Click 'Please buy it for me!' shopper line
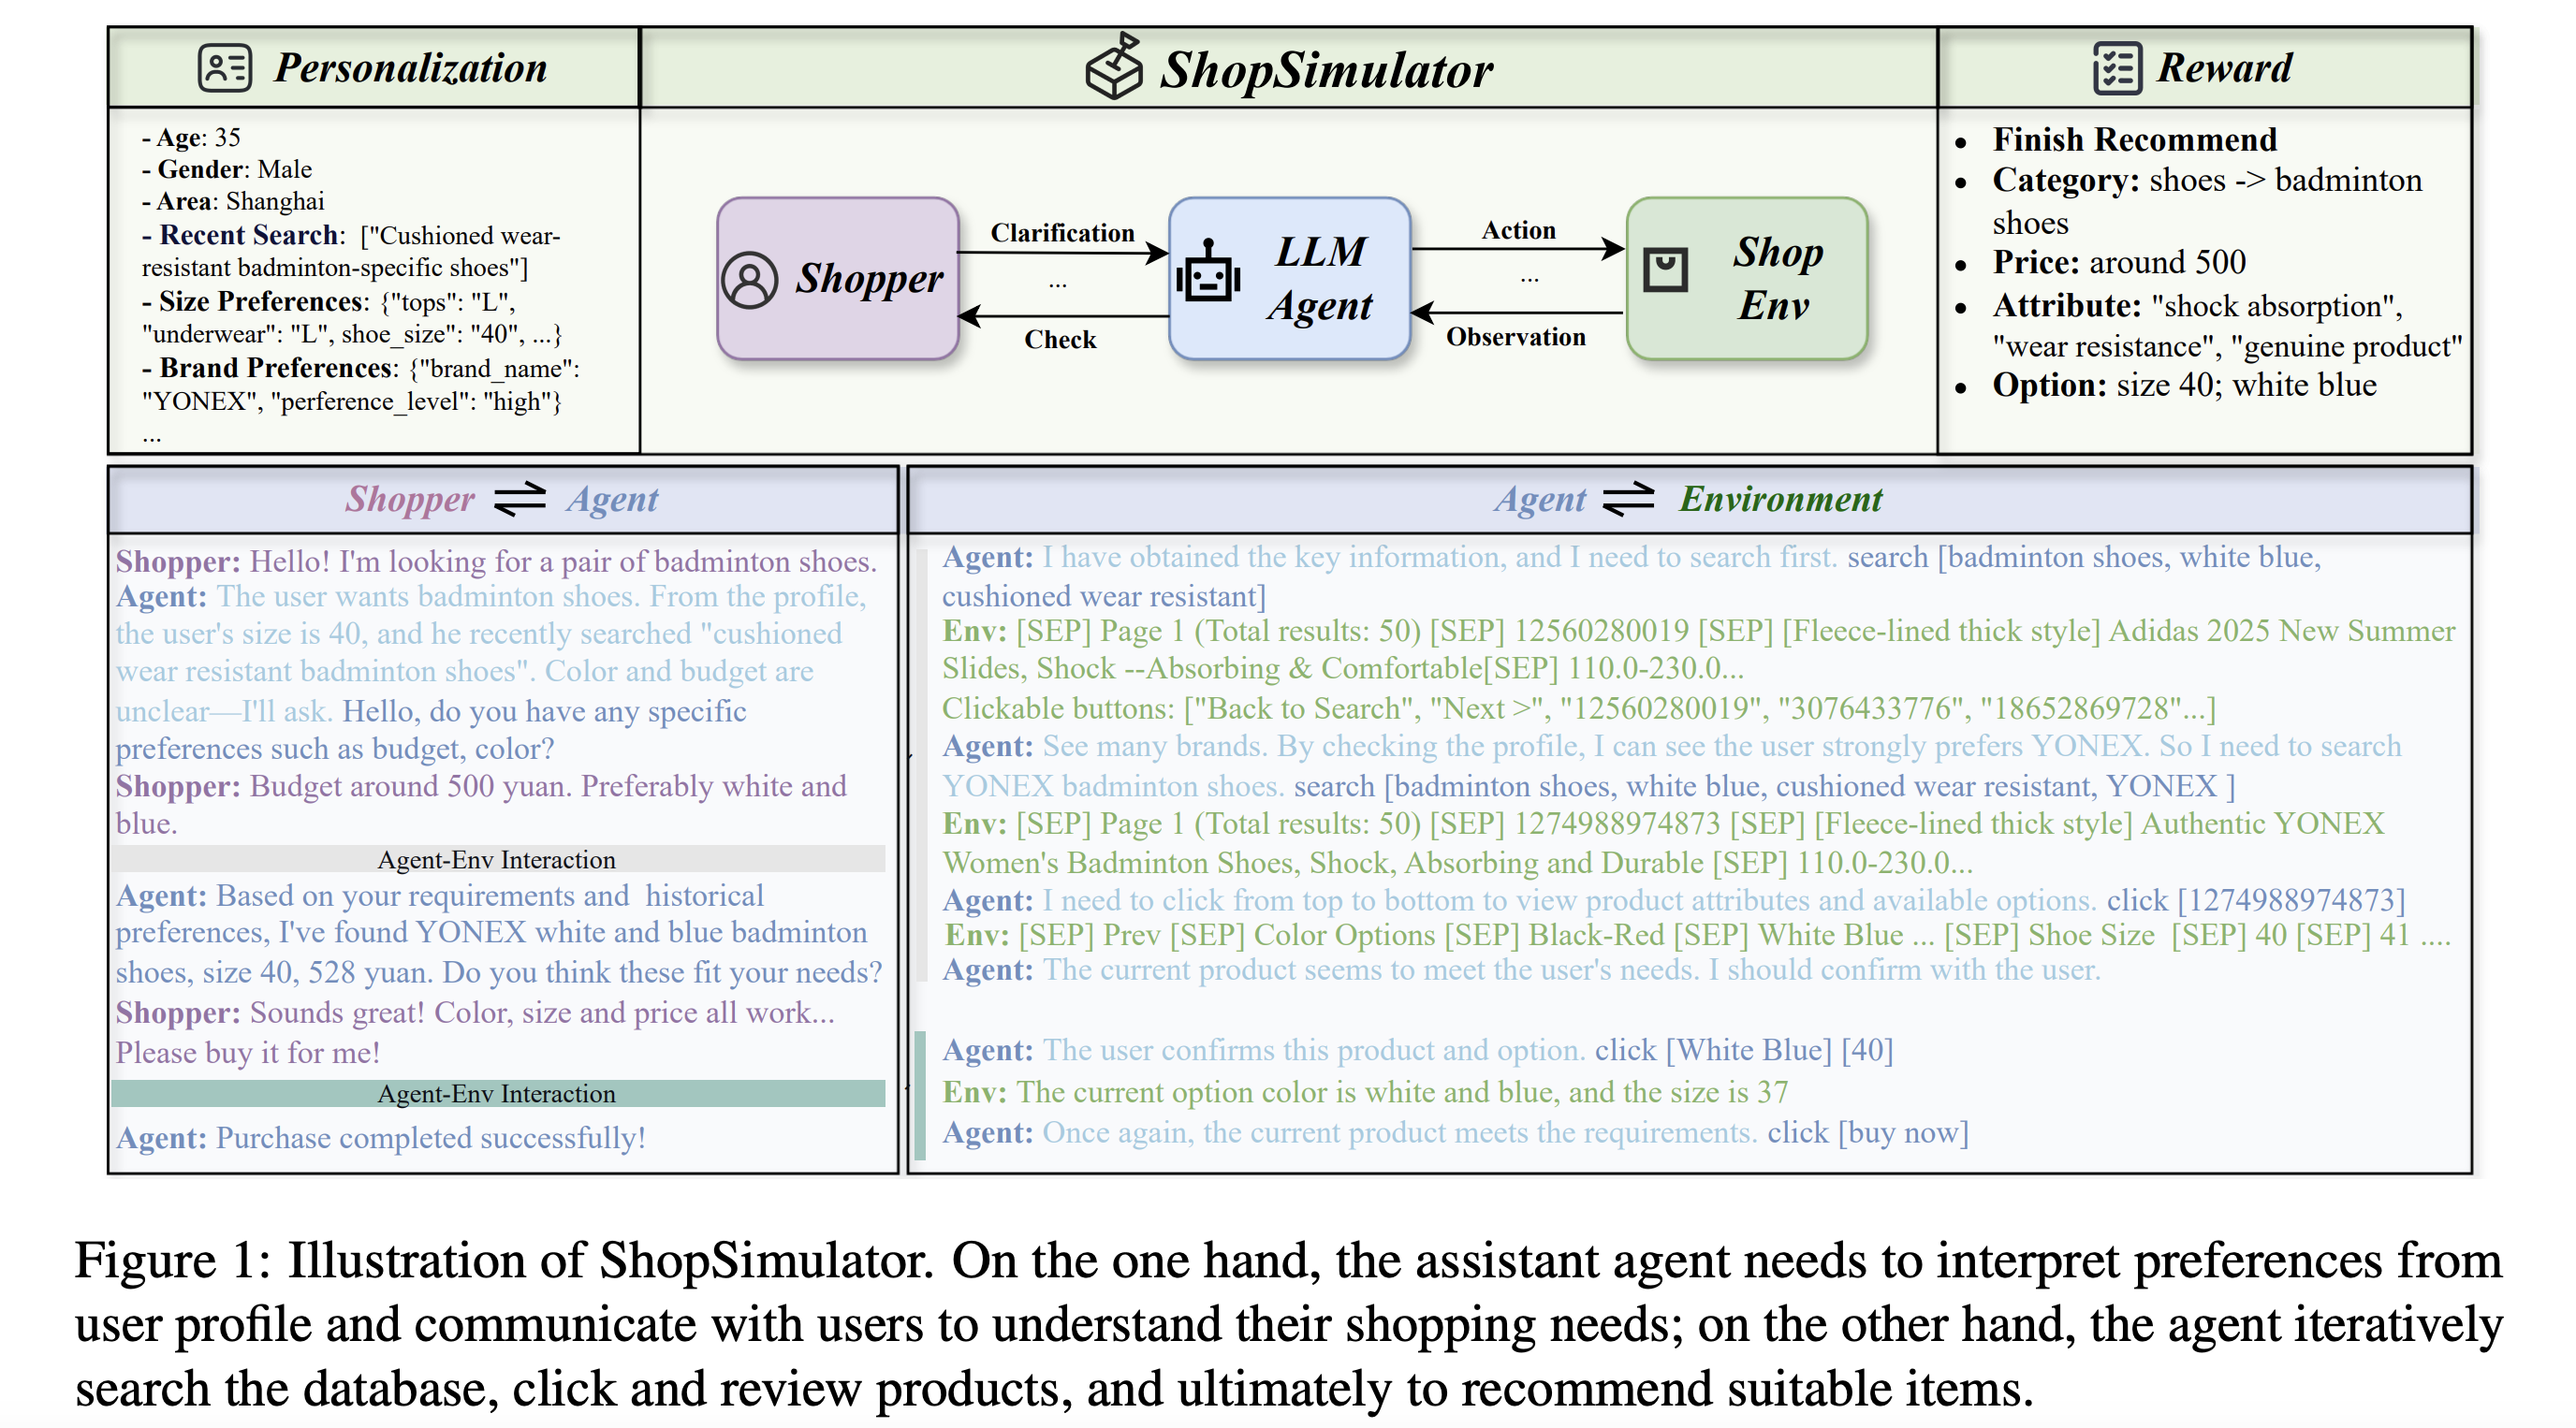The height and width of the screenshot is (1428, 2576). point(248,1053)
